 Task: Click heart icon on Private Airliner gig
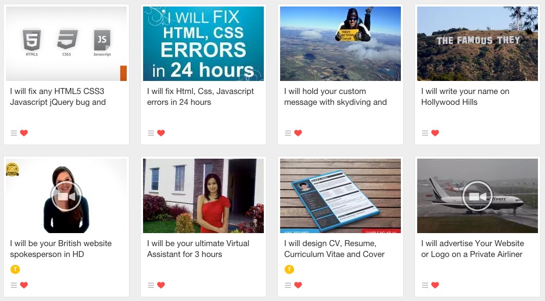tap(435, 285)
